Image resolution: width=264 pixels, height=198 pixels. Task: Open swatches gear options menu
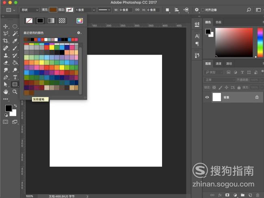(79, 33)
